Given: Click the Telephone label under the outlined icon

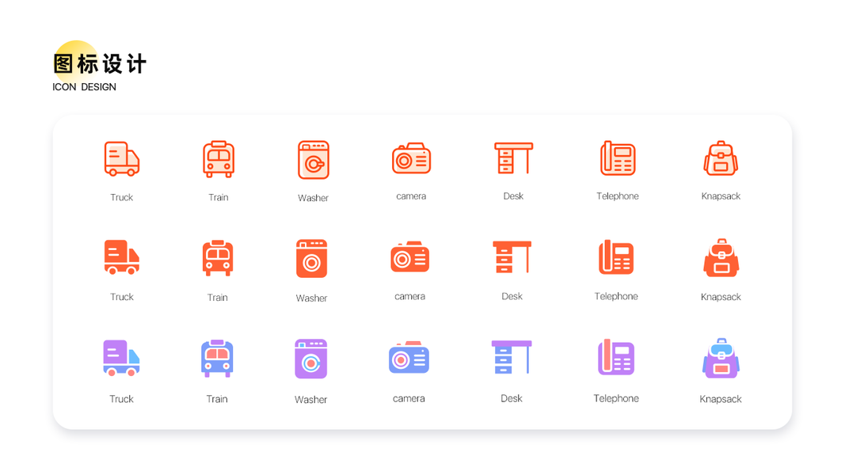Looking at the screenshot, I should click(618, 196).
